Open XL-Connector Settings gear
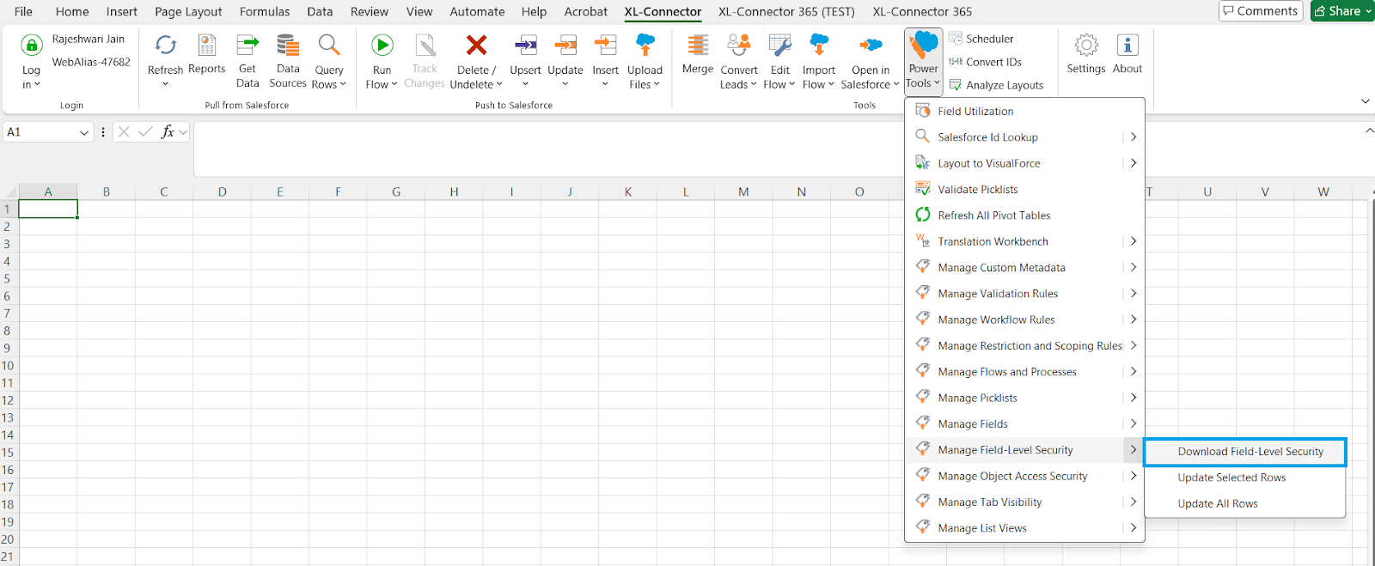 click(x=1086, y=45)
